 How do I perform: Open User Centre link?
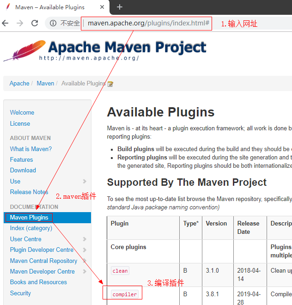point(26,239)
